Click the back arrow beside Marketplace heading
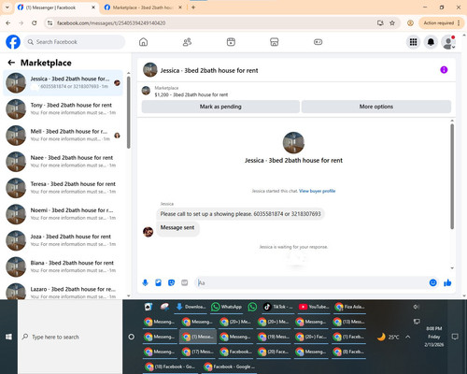This screenshot has width=467, height=374. tap(11, 63)
